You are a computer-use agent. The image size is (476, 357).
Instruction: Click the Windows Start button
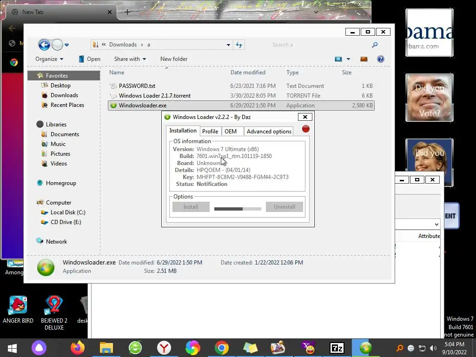coord(12,348)
